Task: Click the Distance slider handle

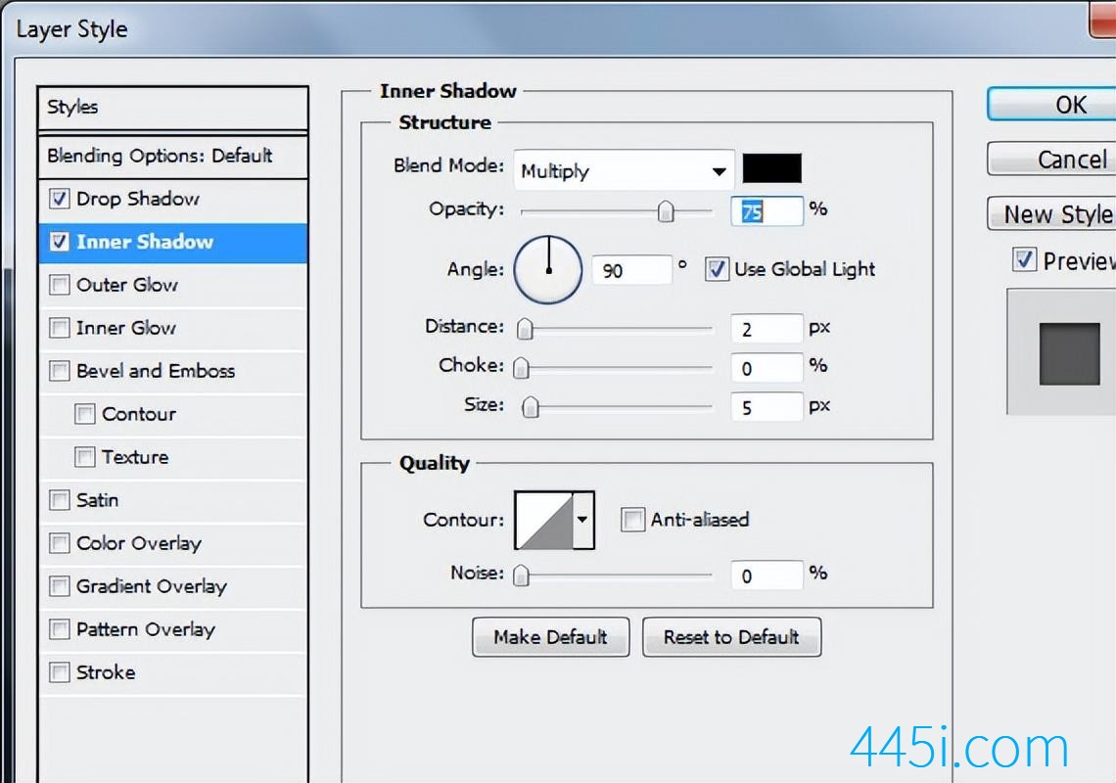Action: 525,329
